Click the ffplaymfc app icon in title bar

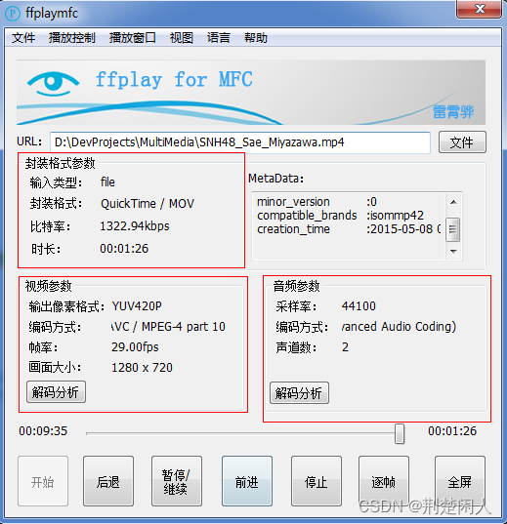coord(13,14)
